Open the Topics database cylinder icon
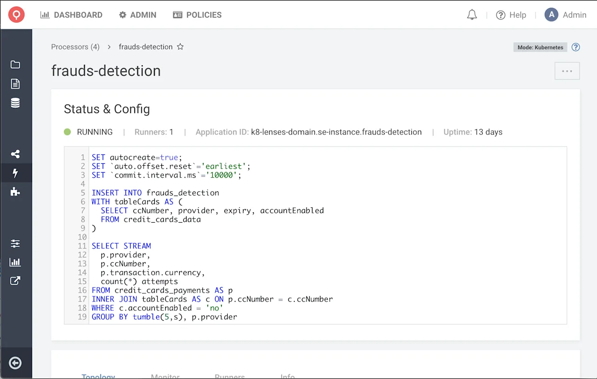Viewport: 597px width, 379px height. click(15, 103)
